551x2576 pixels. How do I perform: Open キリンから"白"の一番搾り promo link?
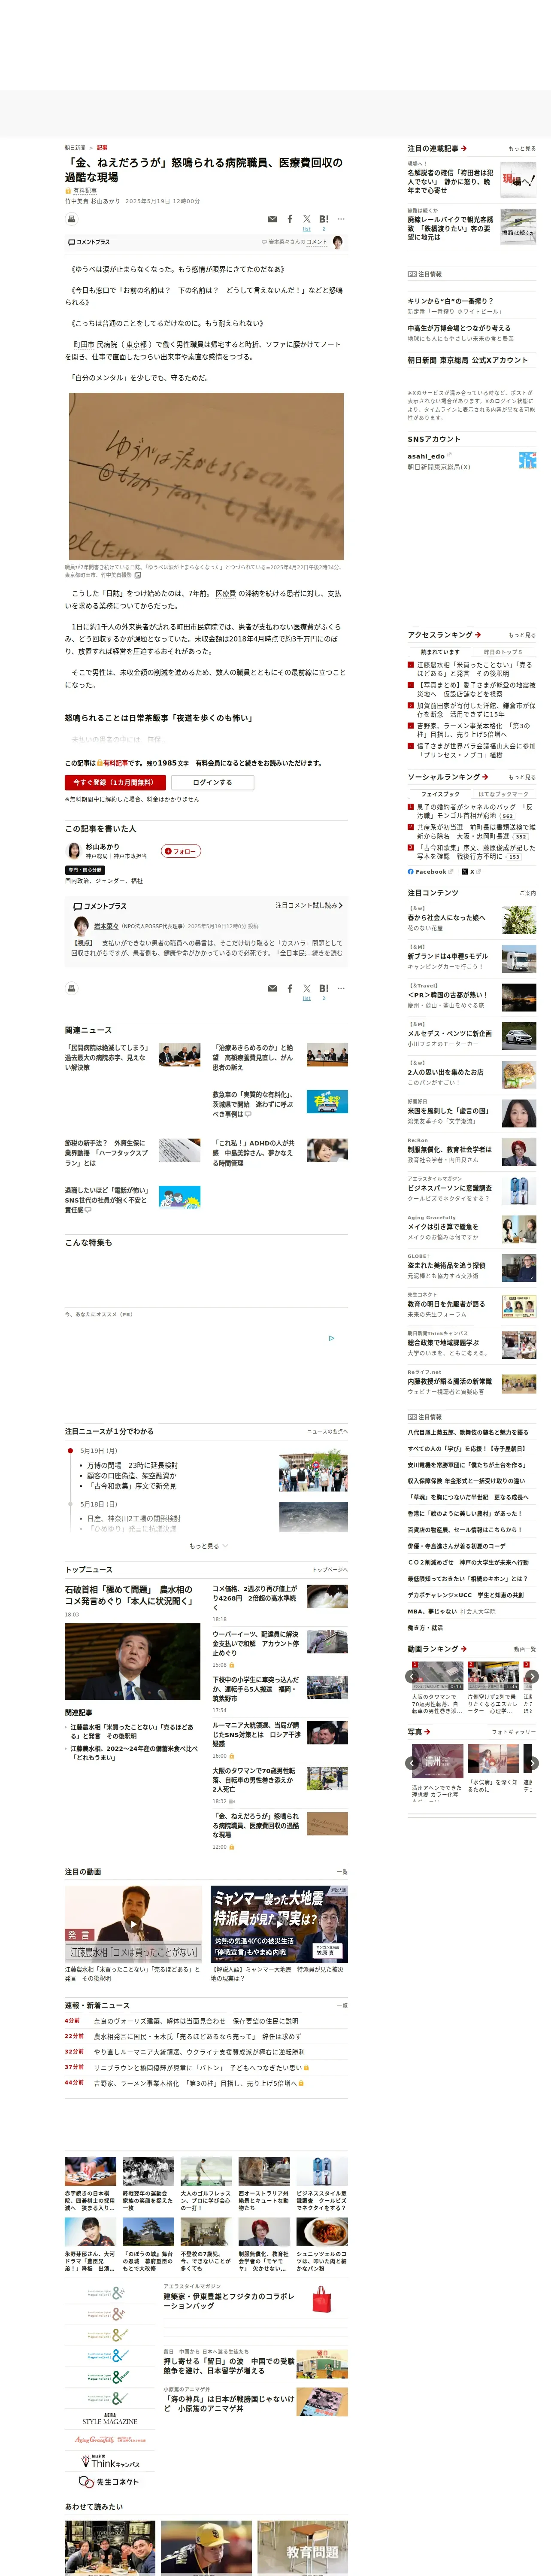pyautogui.click(x=450, y=300)
